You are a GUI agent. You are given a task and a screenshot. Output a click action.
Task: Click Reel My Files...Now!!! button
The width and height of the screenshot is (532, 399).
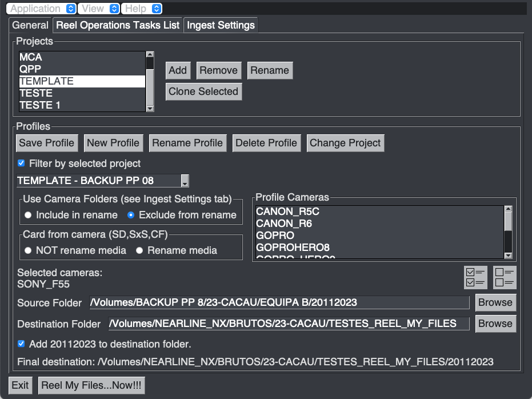(x=91, y=385)
